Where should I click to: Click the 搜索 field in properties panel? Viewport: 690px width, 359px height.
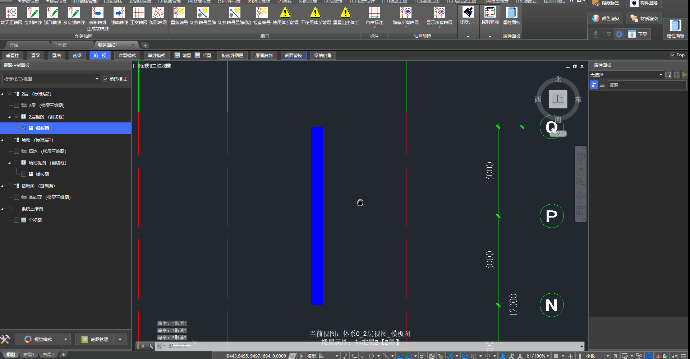[x=647, y=85]
